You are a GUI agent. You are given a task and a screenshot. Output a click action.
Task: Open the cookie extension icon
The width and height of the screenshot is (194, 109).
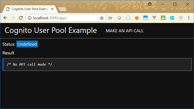137,18
